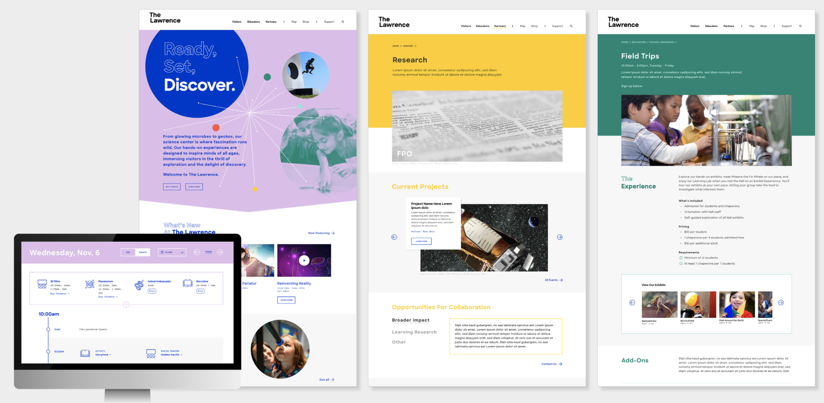
Task: Open Visitors menu on the homepage
Action: [237, 22]
